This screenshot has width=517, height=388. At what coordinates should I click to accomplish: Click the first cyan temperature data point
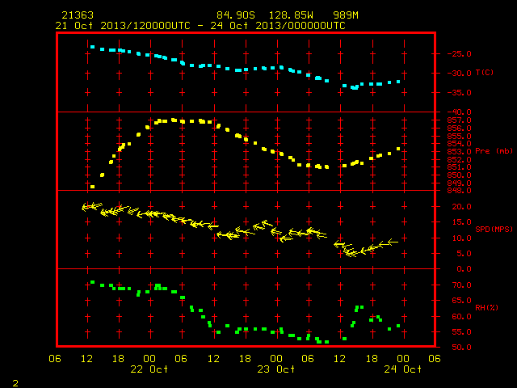tap(92, 47)
